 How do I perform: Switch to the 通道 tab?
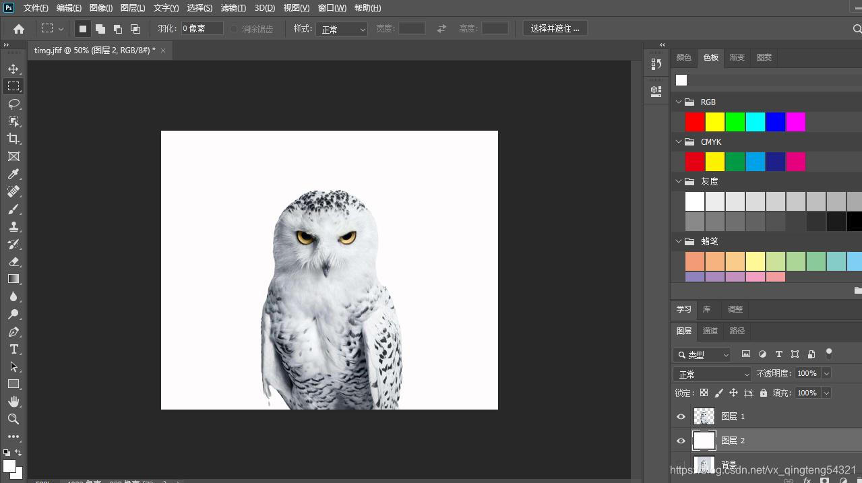point(710,331)
